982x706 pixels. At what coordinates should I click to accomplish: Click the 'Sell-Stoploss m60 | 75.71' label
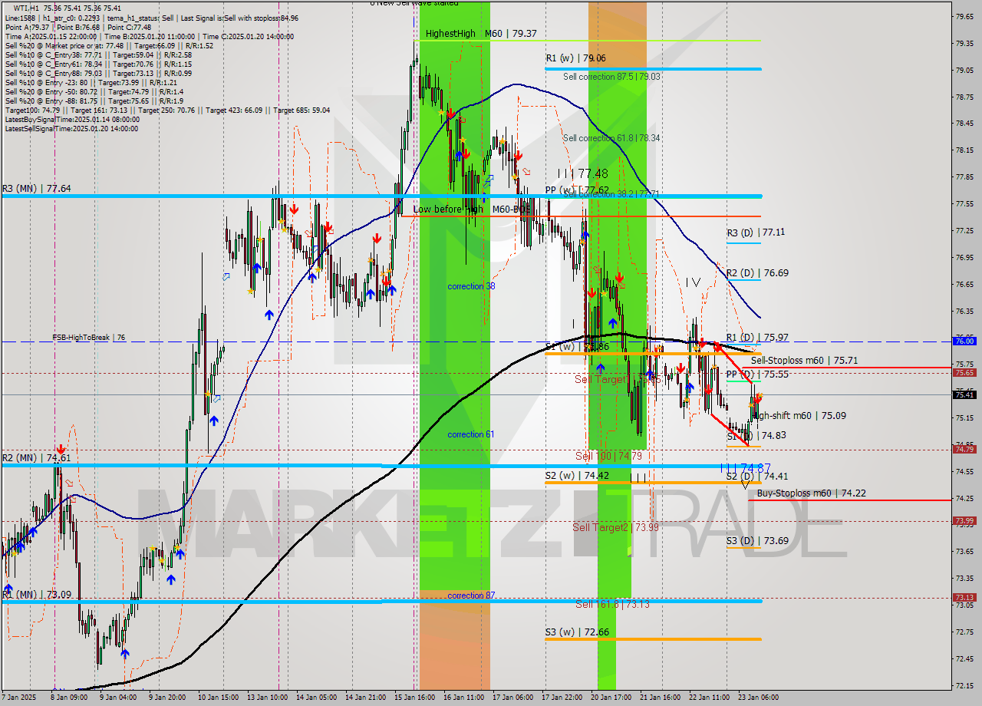click(x=804, y=361)
